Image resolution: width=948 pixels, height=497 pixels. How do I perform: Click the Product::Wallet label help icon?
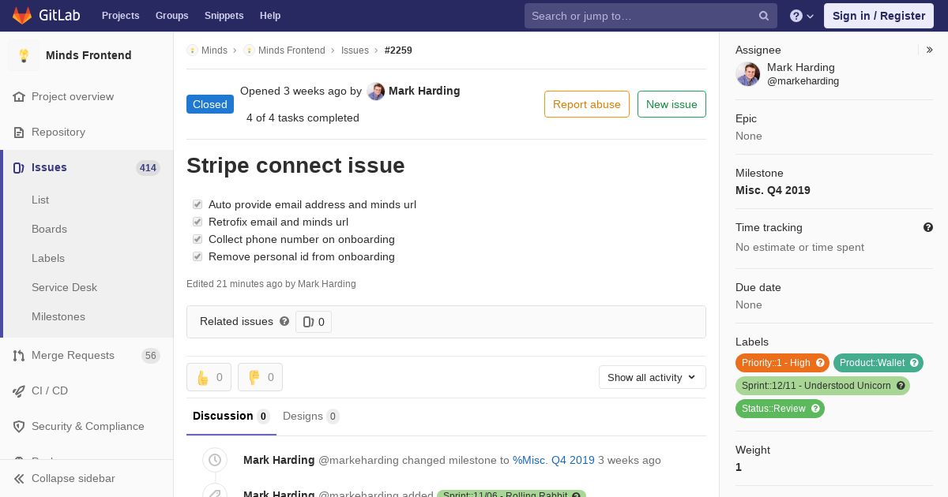tap(914, 363)
